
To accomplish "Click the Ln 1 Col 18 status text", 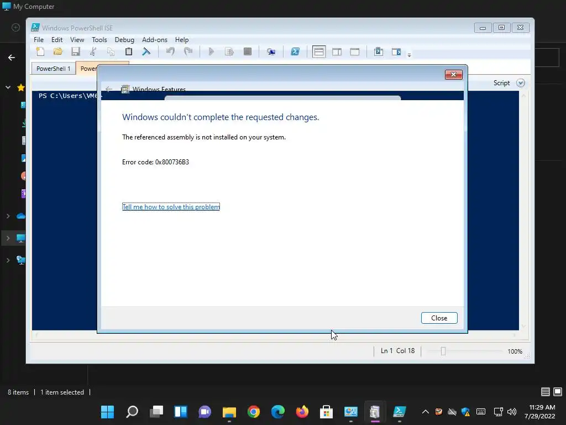I will [x=397, y=351].
